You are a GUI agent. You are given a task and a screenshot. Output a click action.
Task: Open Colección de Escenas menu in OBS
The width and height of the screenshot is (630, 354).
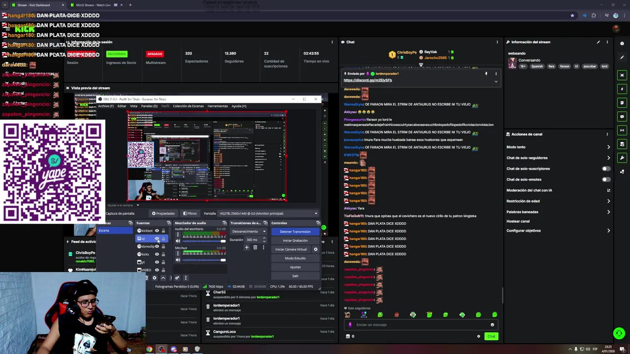[188, 106]
